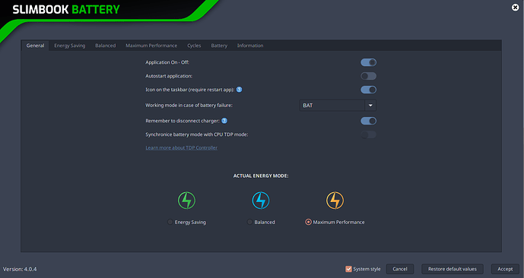The image size is (524, 278).
Task: Go to the Information tab
Action: pyautogui.click(x=250, y=46)
